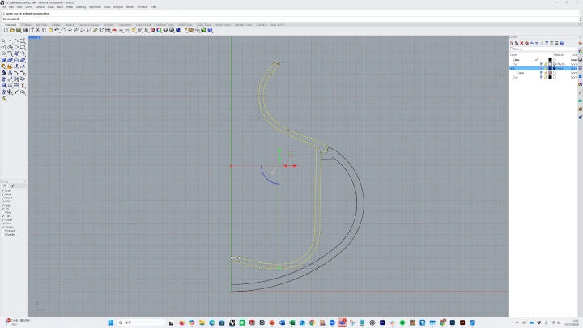Viewport: 583px width, 328px height.
Task: Click the red X Delete layer icon
Action: tap(521, 43)
